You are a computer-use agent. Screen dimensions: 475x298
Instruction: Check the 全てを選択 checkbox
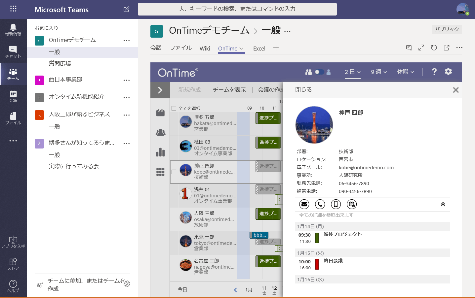click(174, 108)
